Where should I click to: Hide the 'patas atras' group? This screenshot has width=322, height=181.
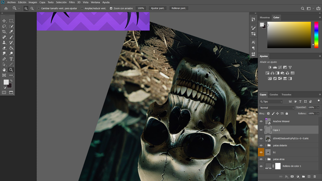(x=261, y=159)
